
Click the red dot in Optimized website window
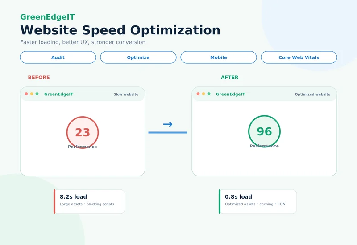(198, 94)
